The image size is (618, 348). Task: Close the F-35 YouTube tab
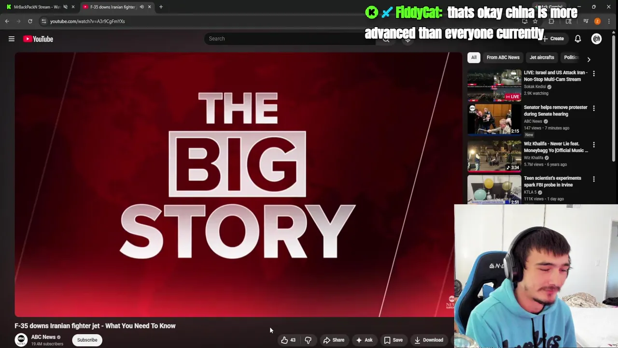149,7
